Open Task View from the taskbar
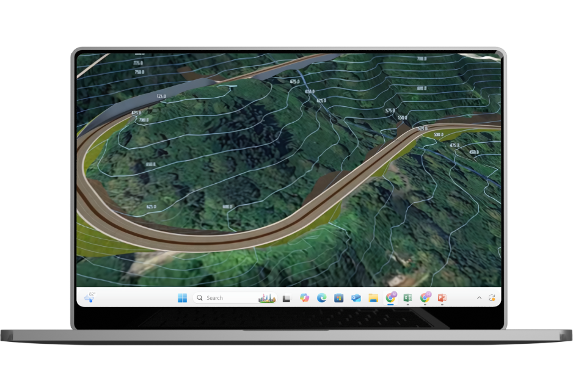The width and height of the screenshot is (573, 392). [286, 298]
